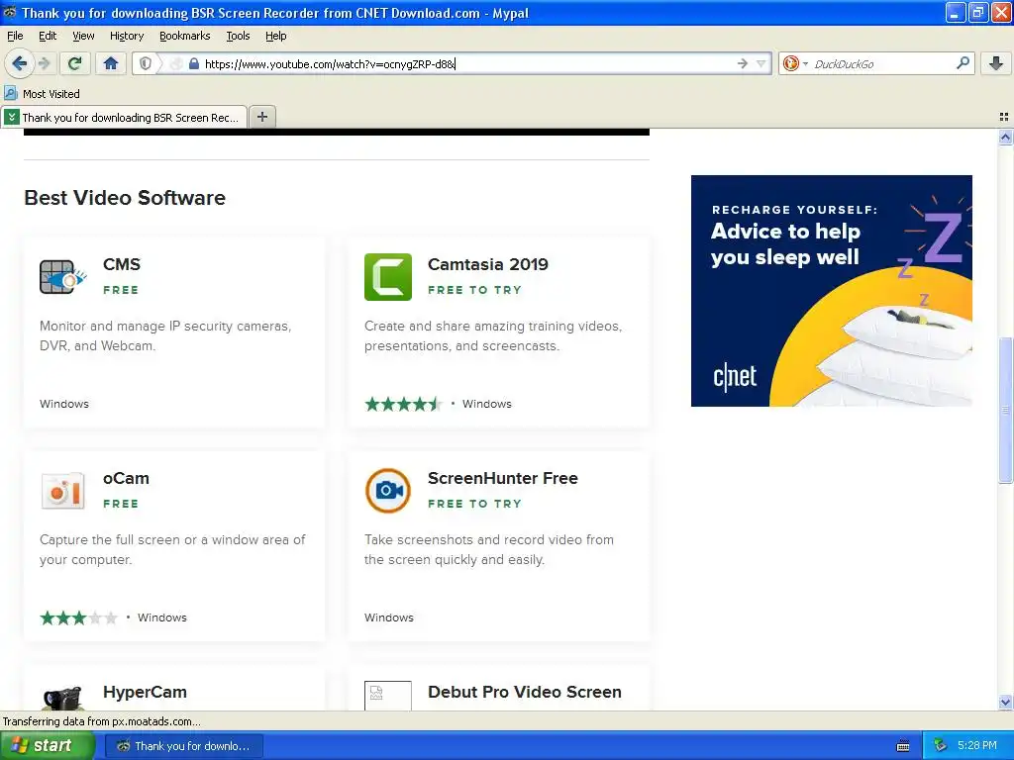The height and width of the screenshot is (760, 1014).
Task: Open a new tab with plus button
Action: (x=261, y=117)
